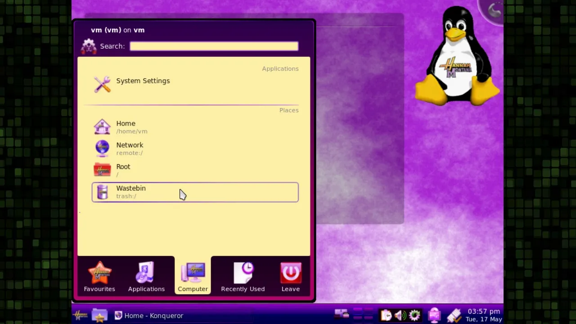Open the Home folder place
Screen dimensions: 576x324
pos(195,127)
